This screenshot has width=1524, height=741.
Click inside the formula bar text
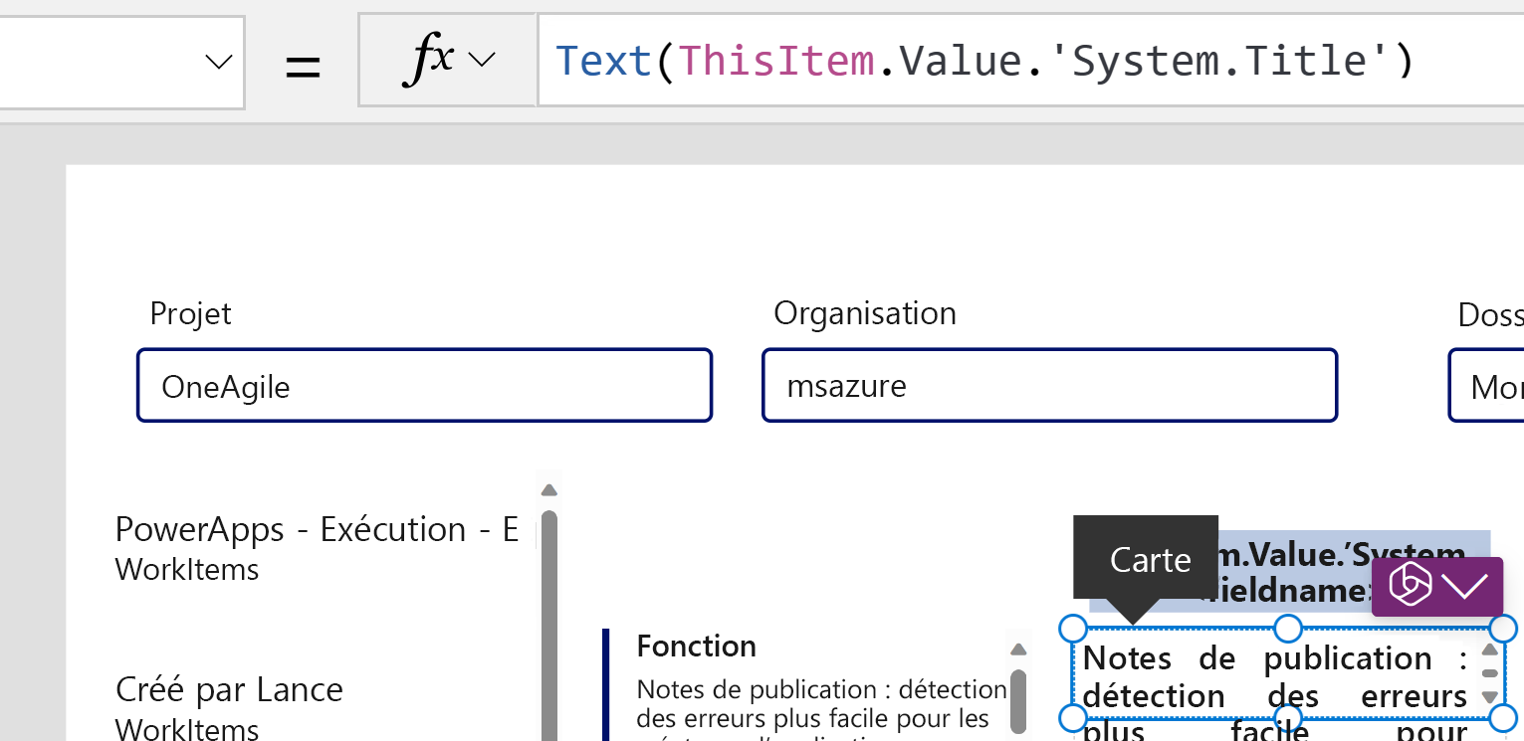(983, 61)
